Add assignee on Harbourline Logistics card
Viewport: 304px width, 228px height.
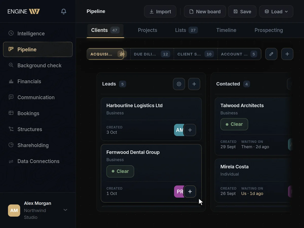coord(190,130)
